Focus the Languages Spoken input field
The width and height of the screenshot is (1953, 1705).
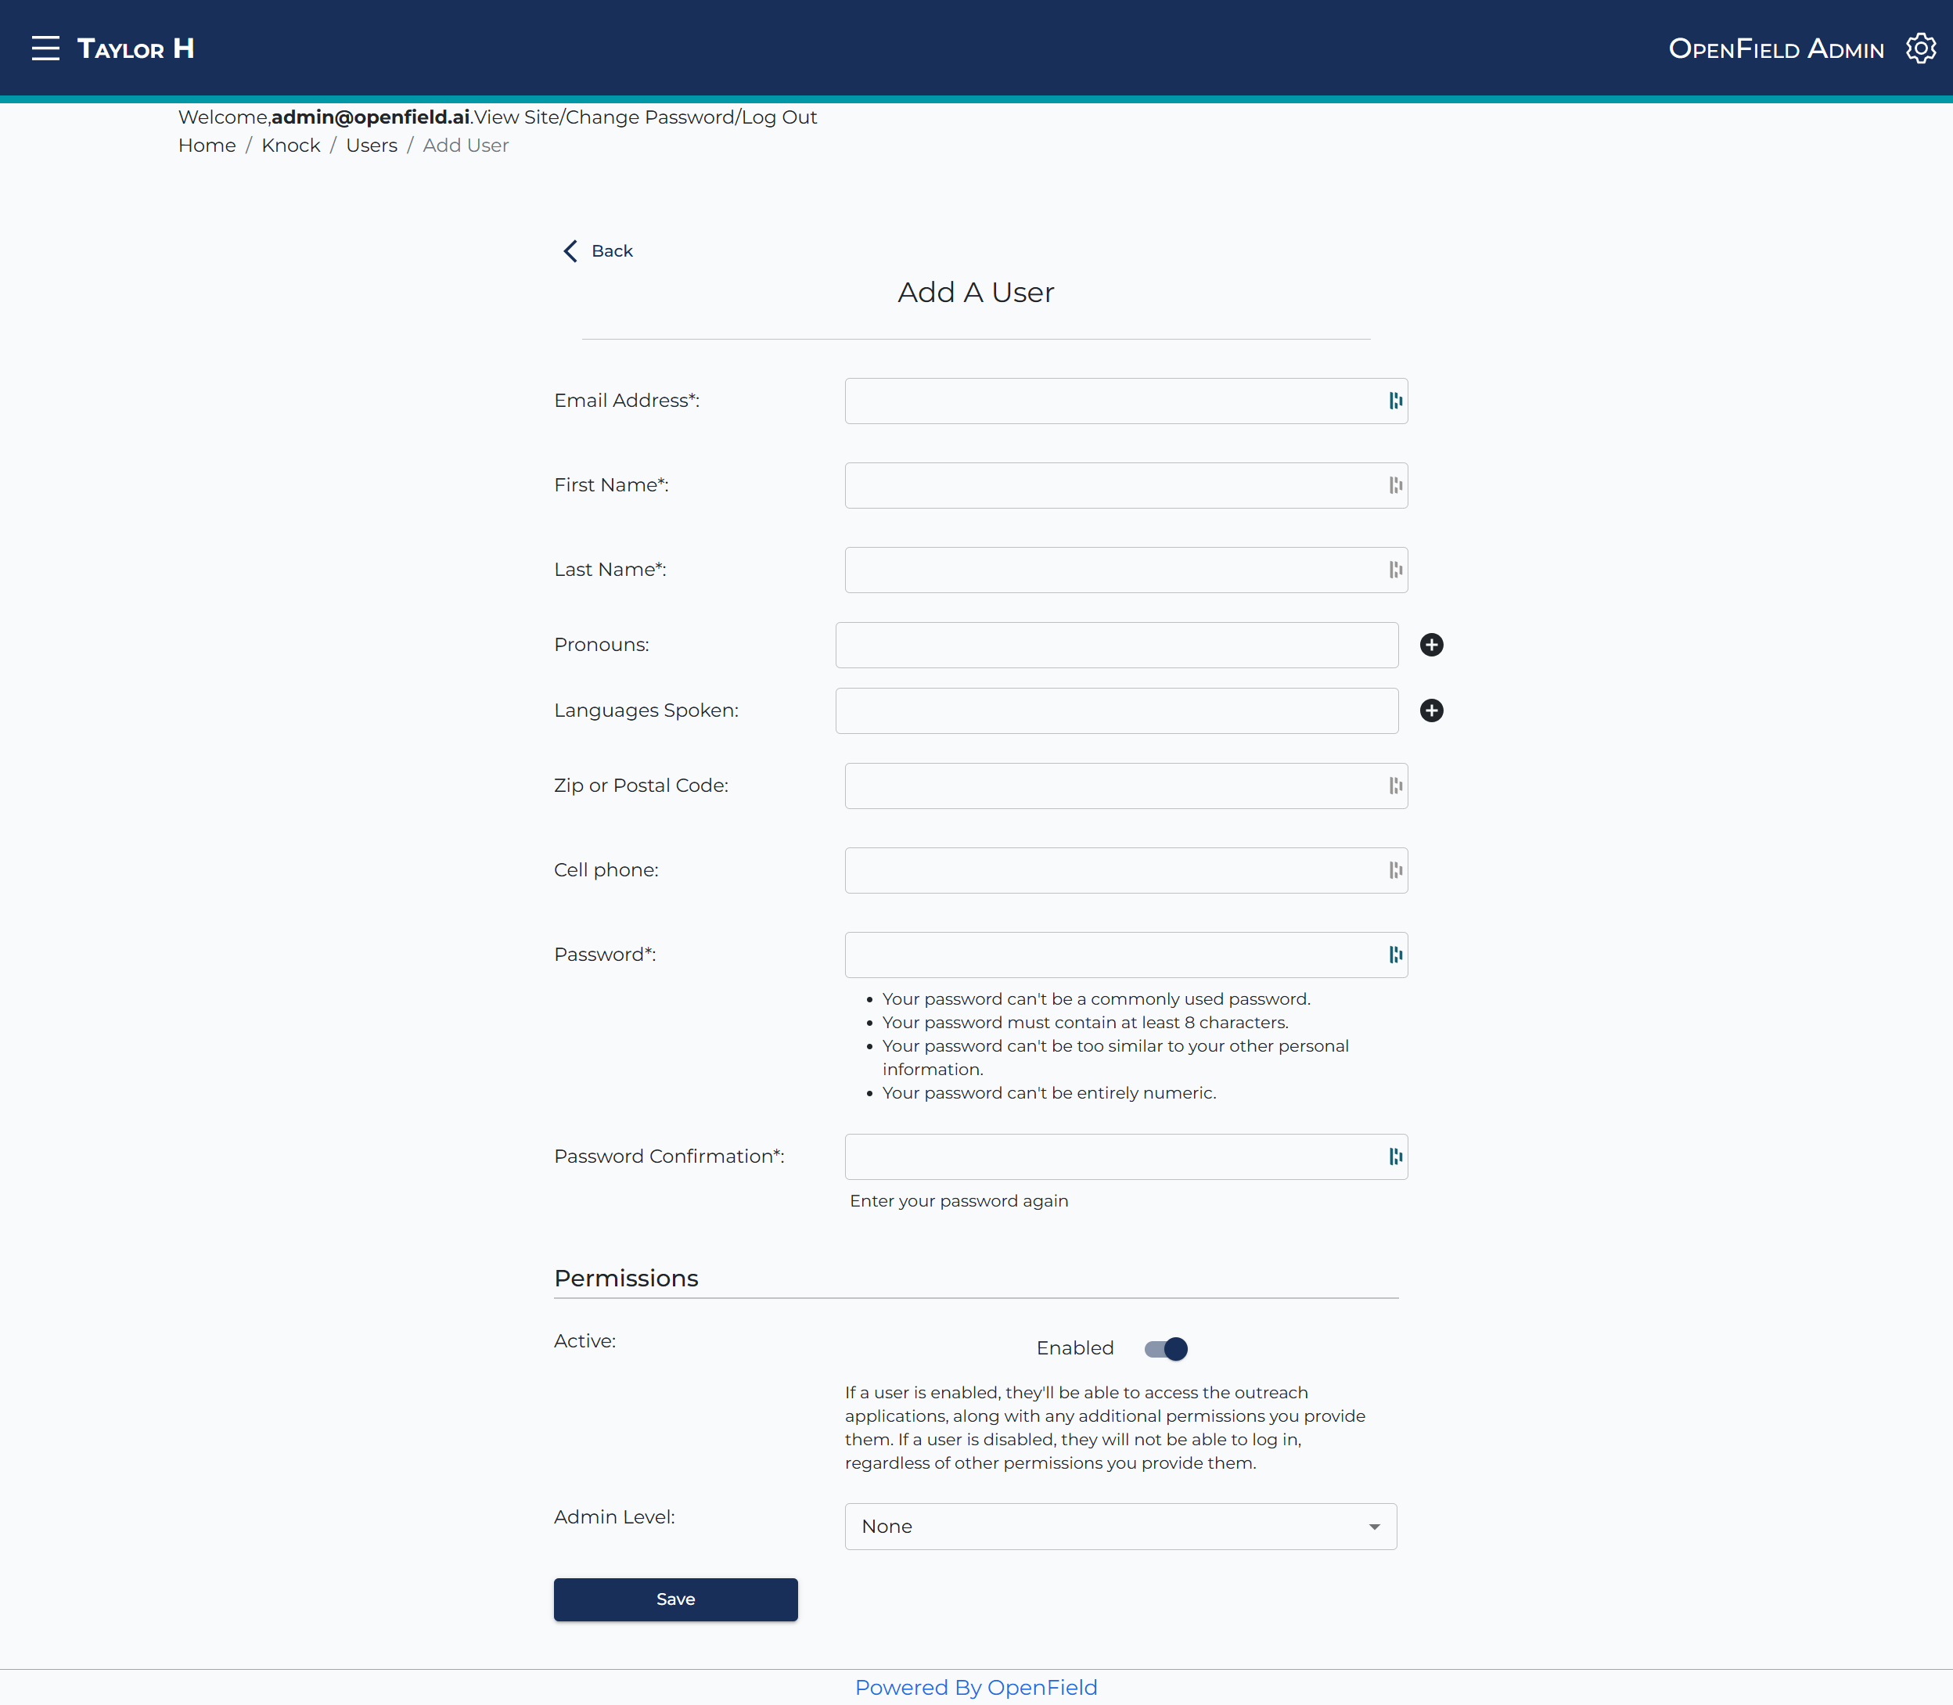pos(1117,710)
